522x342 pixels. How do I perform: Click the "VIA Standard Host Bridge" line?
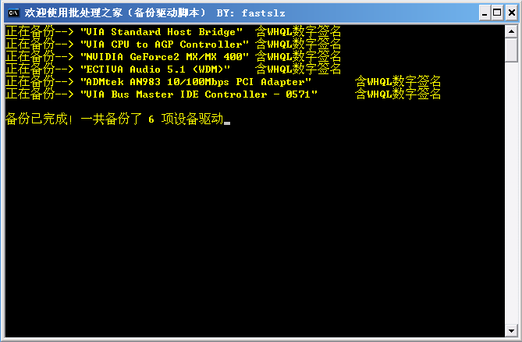[162, 32]
